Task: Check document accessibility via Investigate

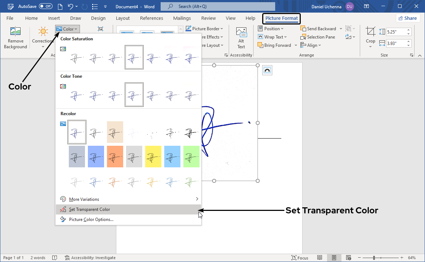Action: coord(90,257)
